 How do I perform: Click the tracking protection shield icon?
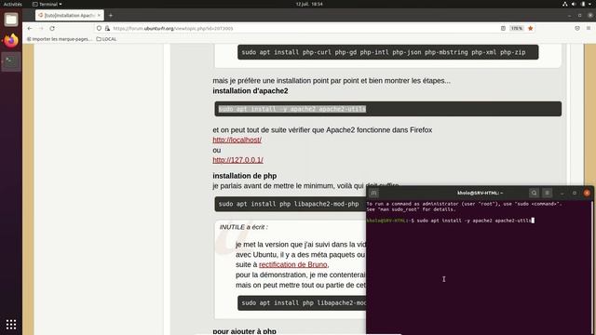point(99,28)
